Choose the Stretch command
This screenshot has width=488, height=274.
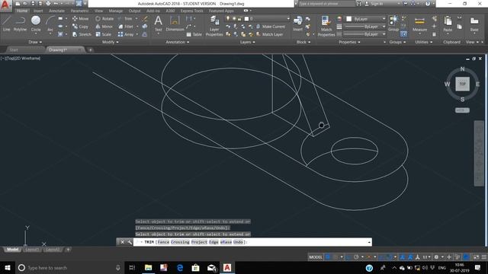point(82,34)
